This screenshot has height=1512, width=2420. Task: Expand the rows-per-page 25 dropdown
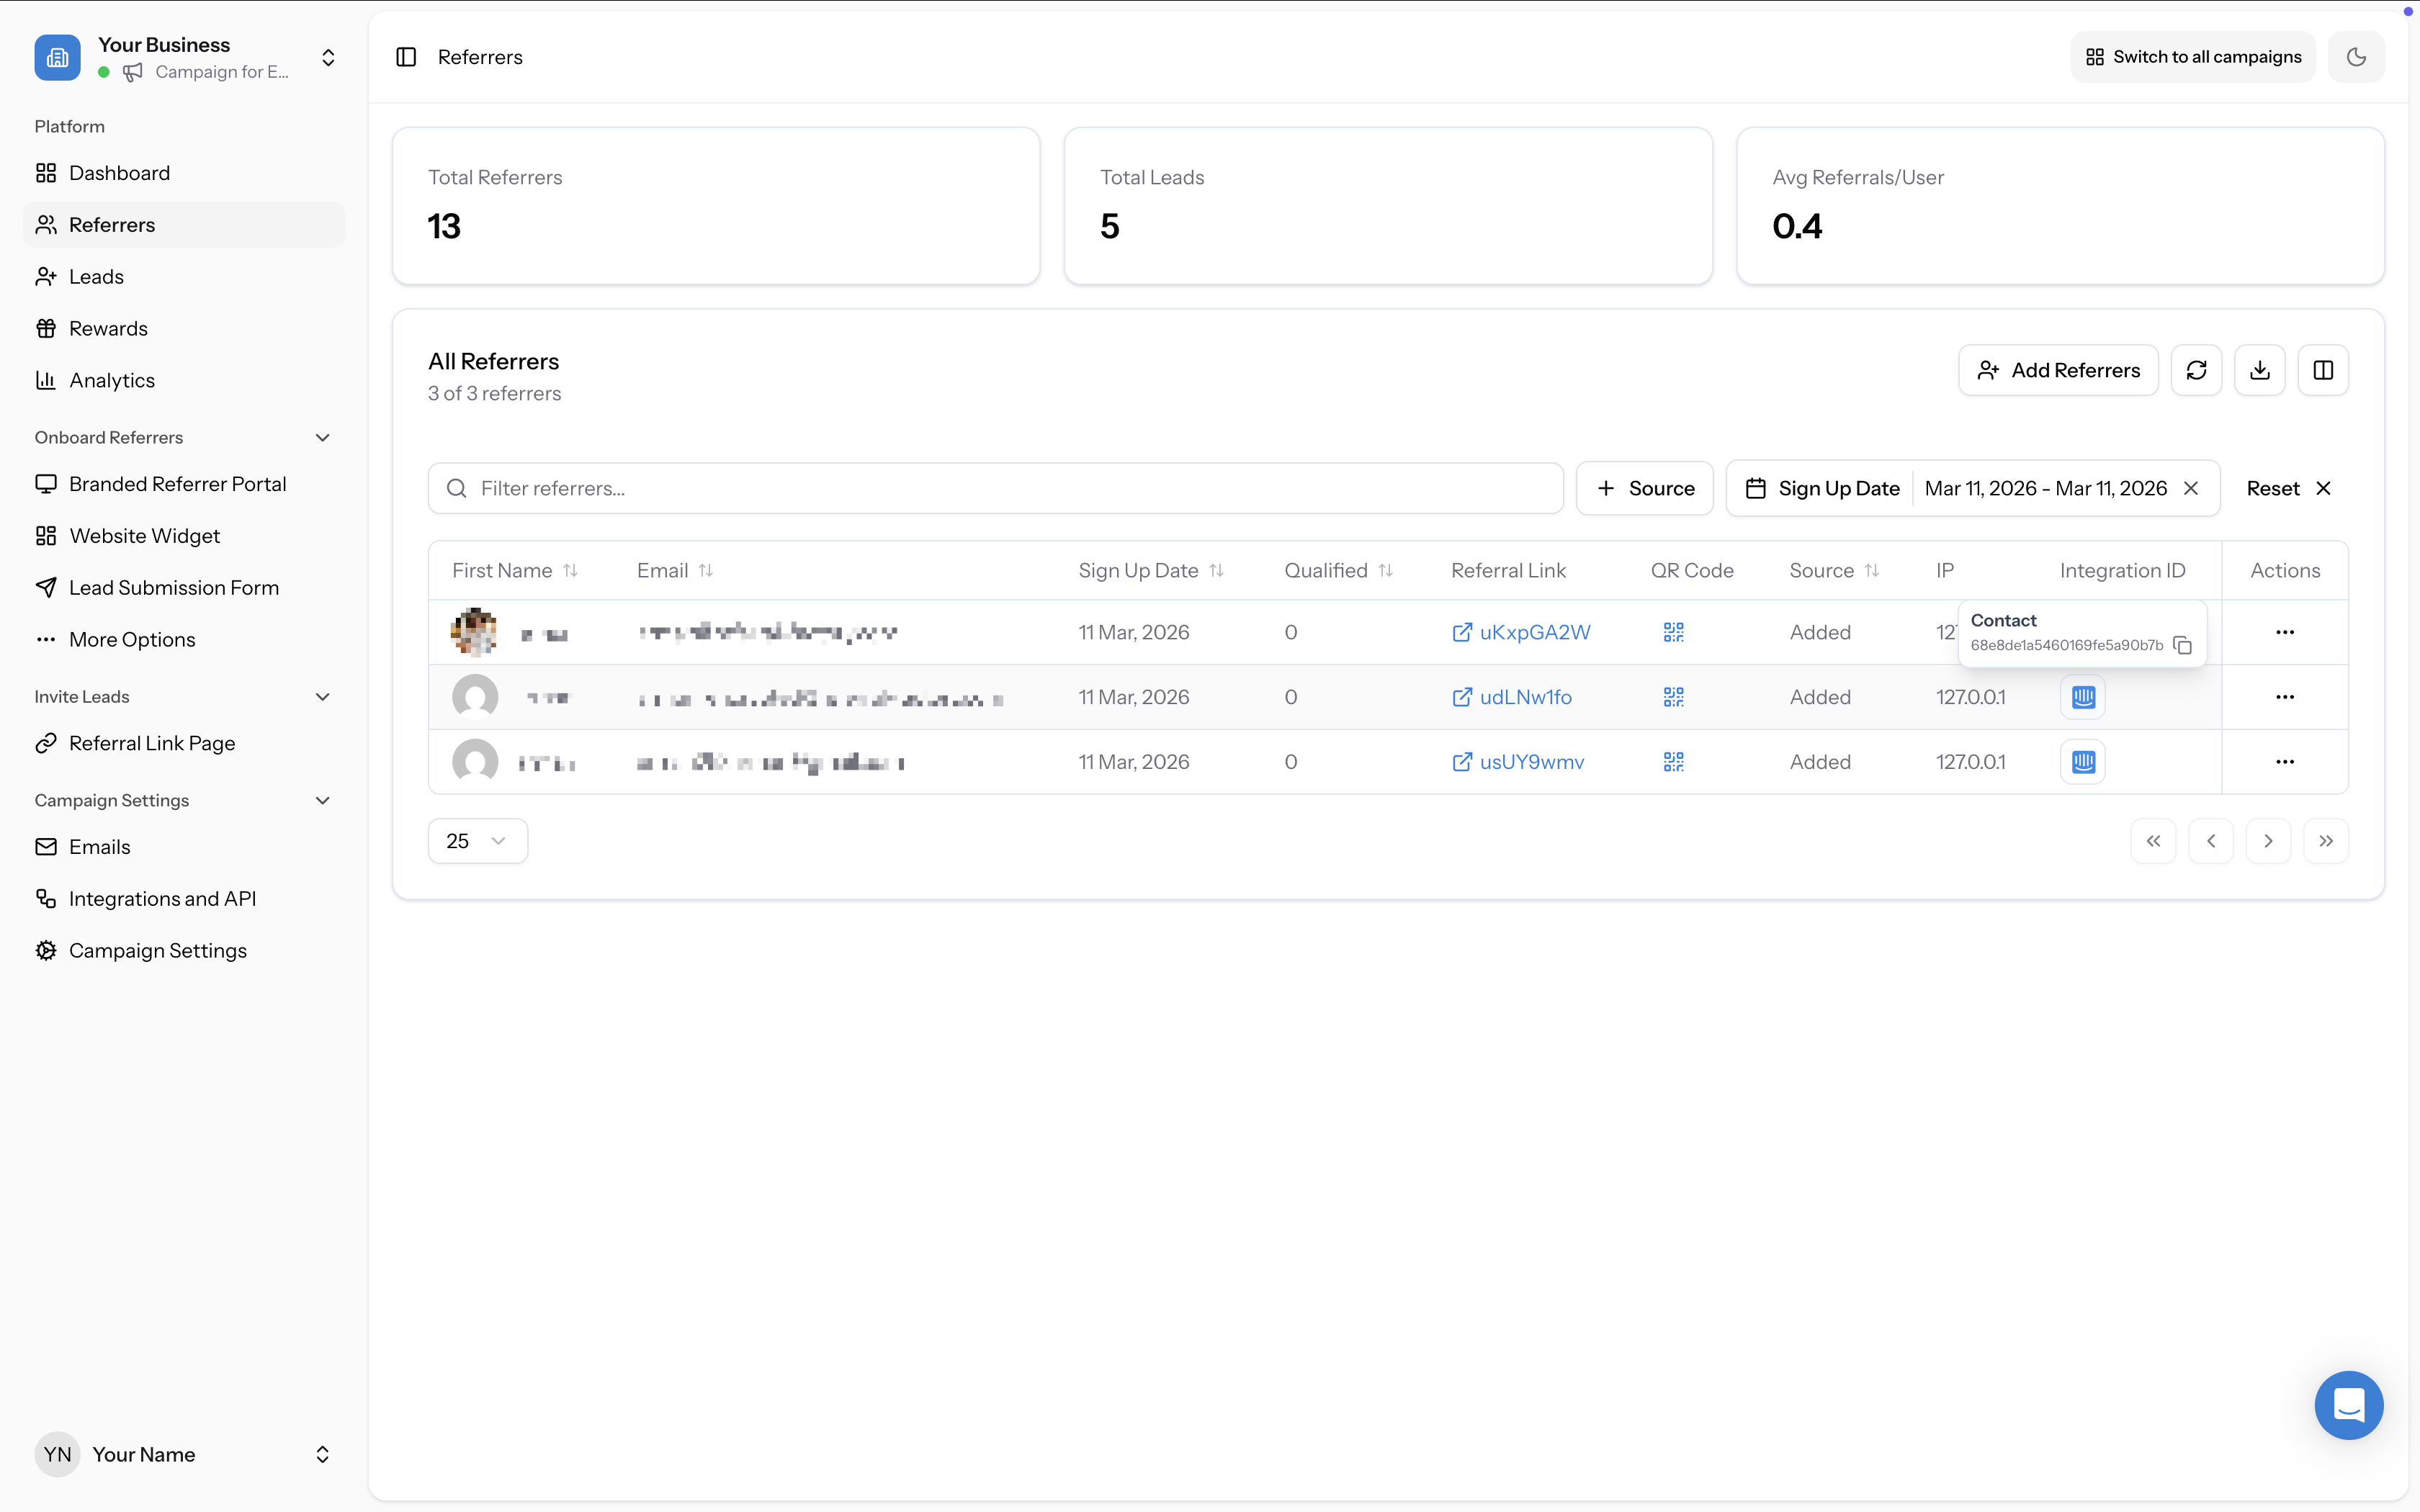point(477,840)
